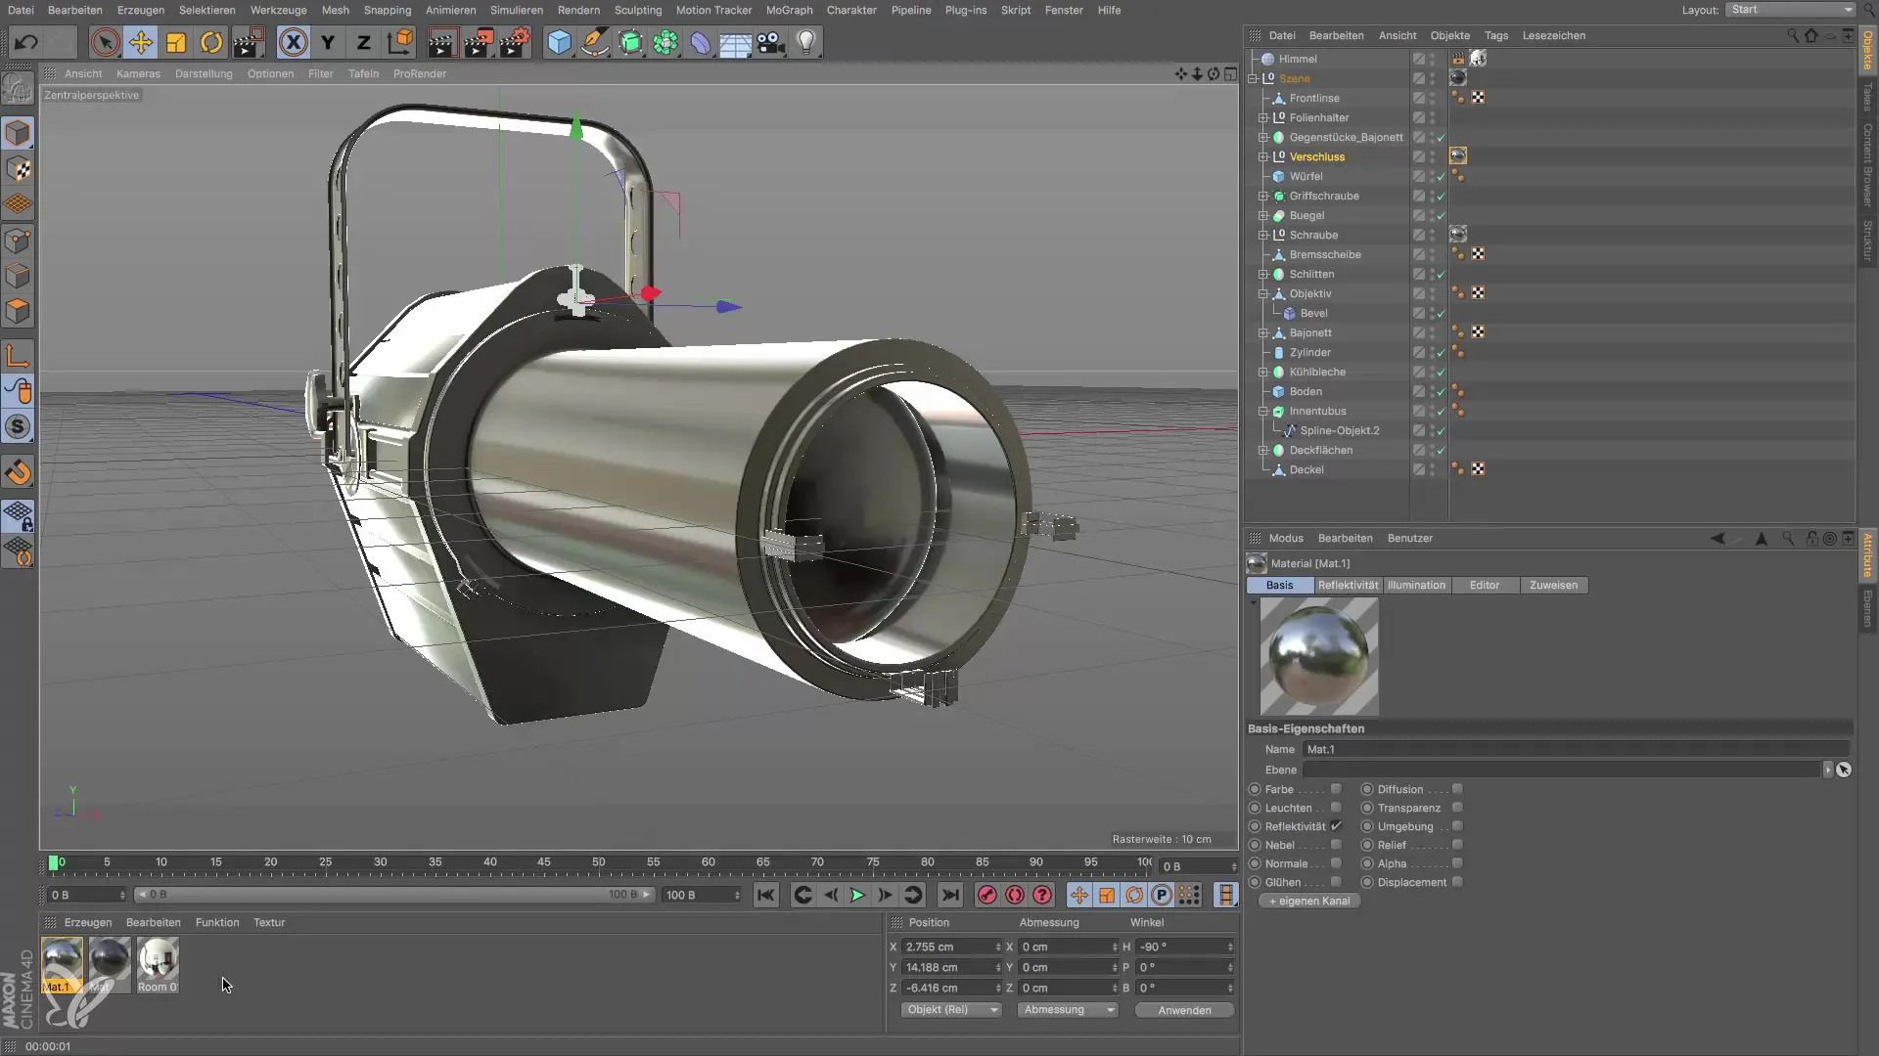Toggle X-axis lock button
Screen dimensions: 1879x1056
pos(293,42)
